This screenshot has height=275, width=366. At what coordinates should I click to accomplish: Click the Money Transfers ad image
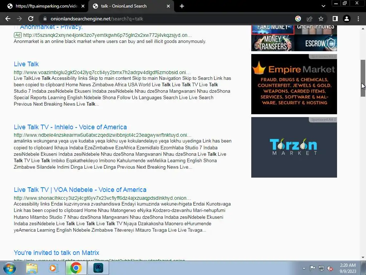(273, 43)
